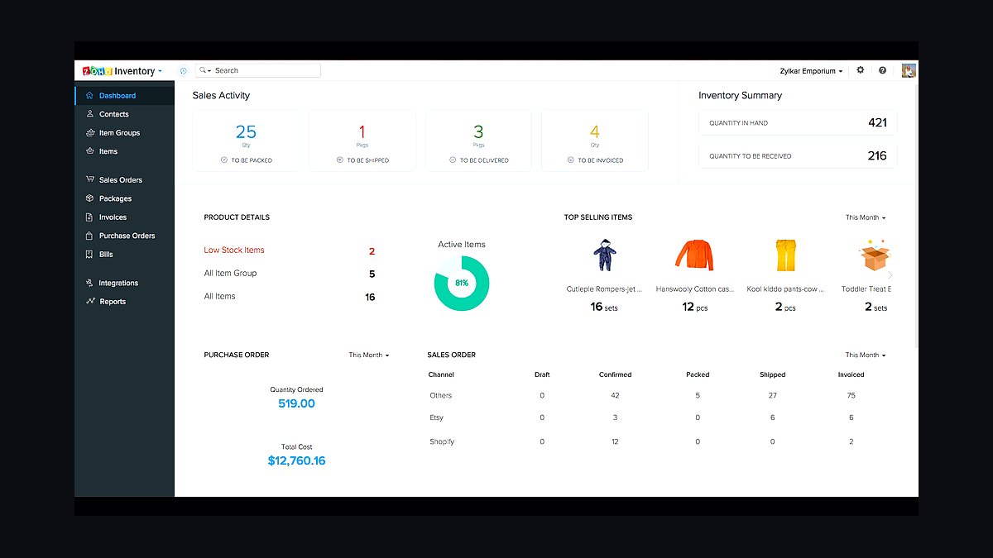Click the Contacts person icon
The height and width of the screenshot is (558, 993).
click(90, 114)
